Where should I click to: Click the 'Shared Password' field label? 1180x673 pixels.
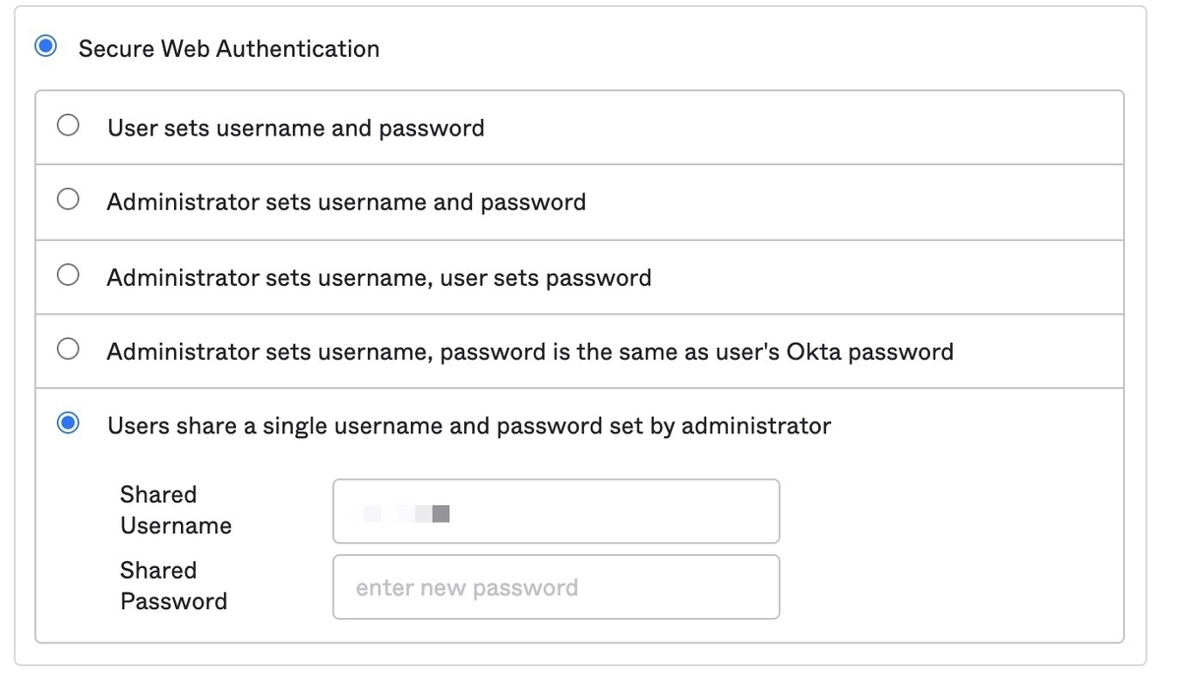pyautogui.click(x=173, y=586)
